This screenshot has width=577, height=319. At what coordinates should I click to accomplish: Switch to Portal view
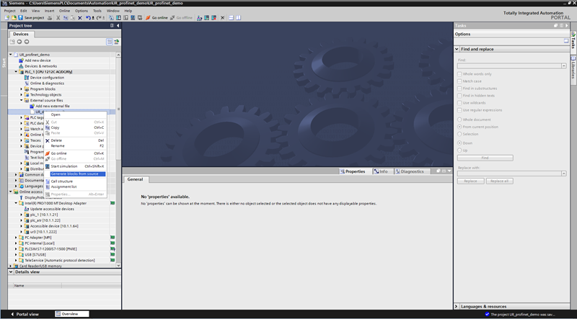(27, 314)
